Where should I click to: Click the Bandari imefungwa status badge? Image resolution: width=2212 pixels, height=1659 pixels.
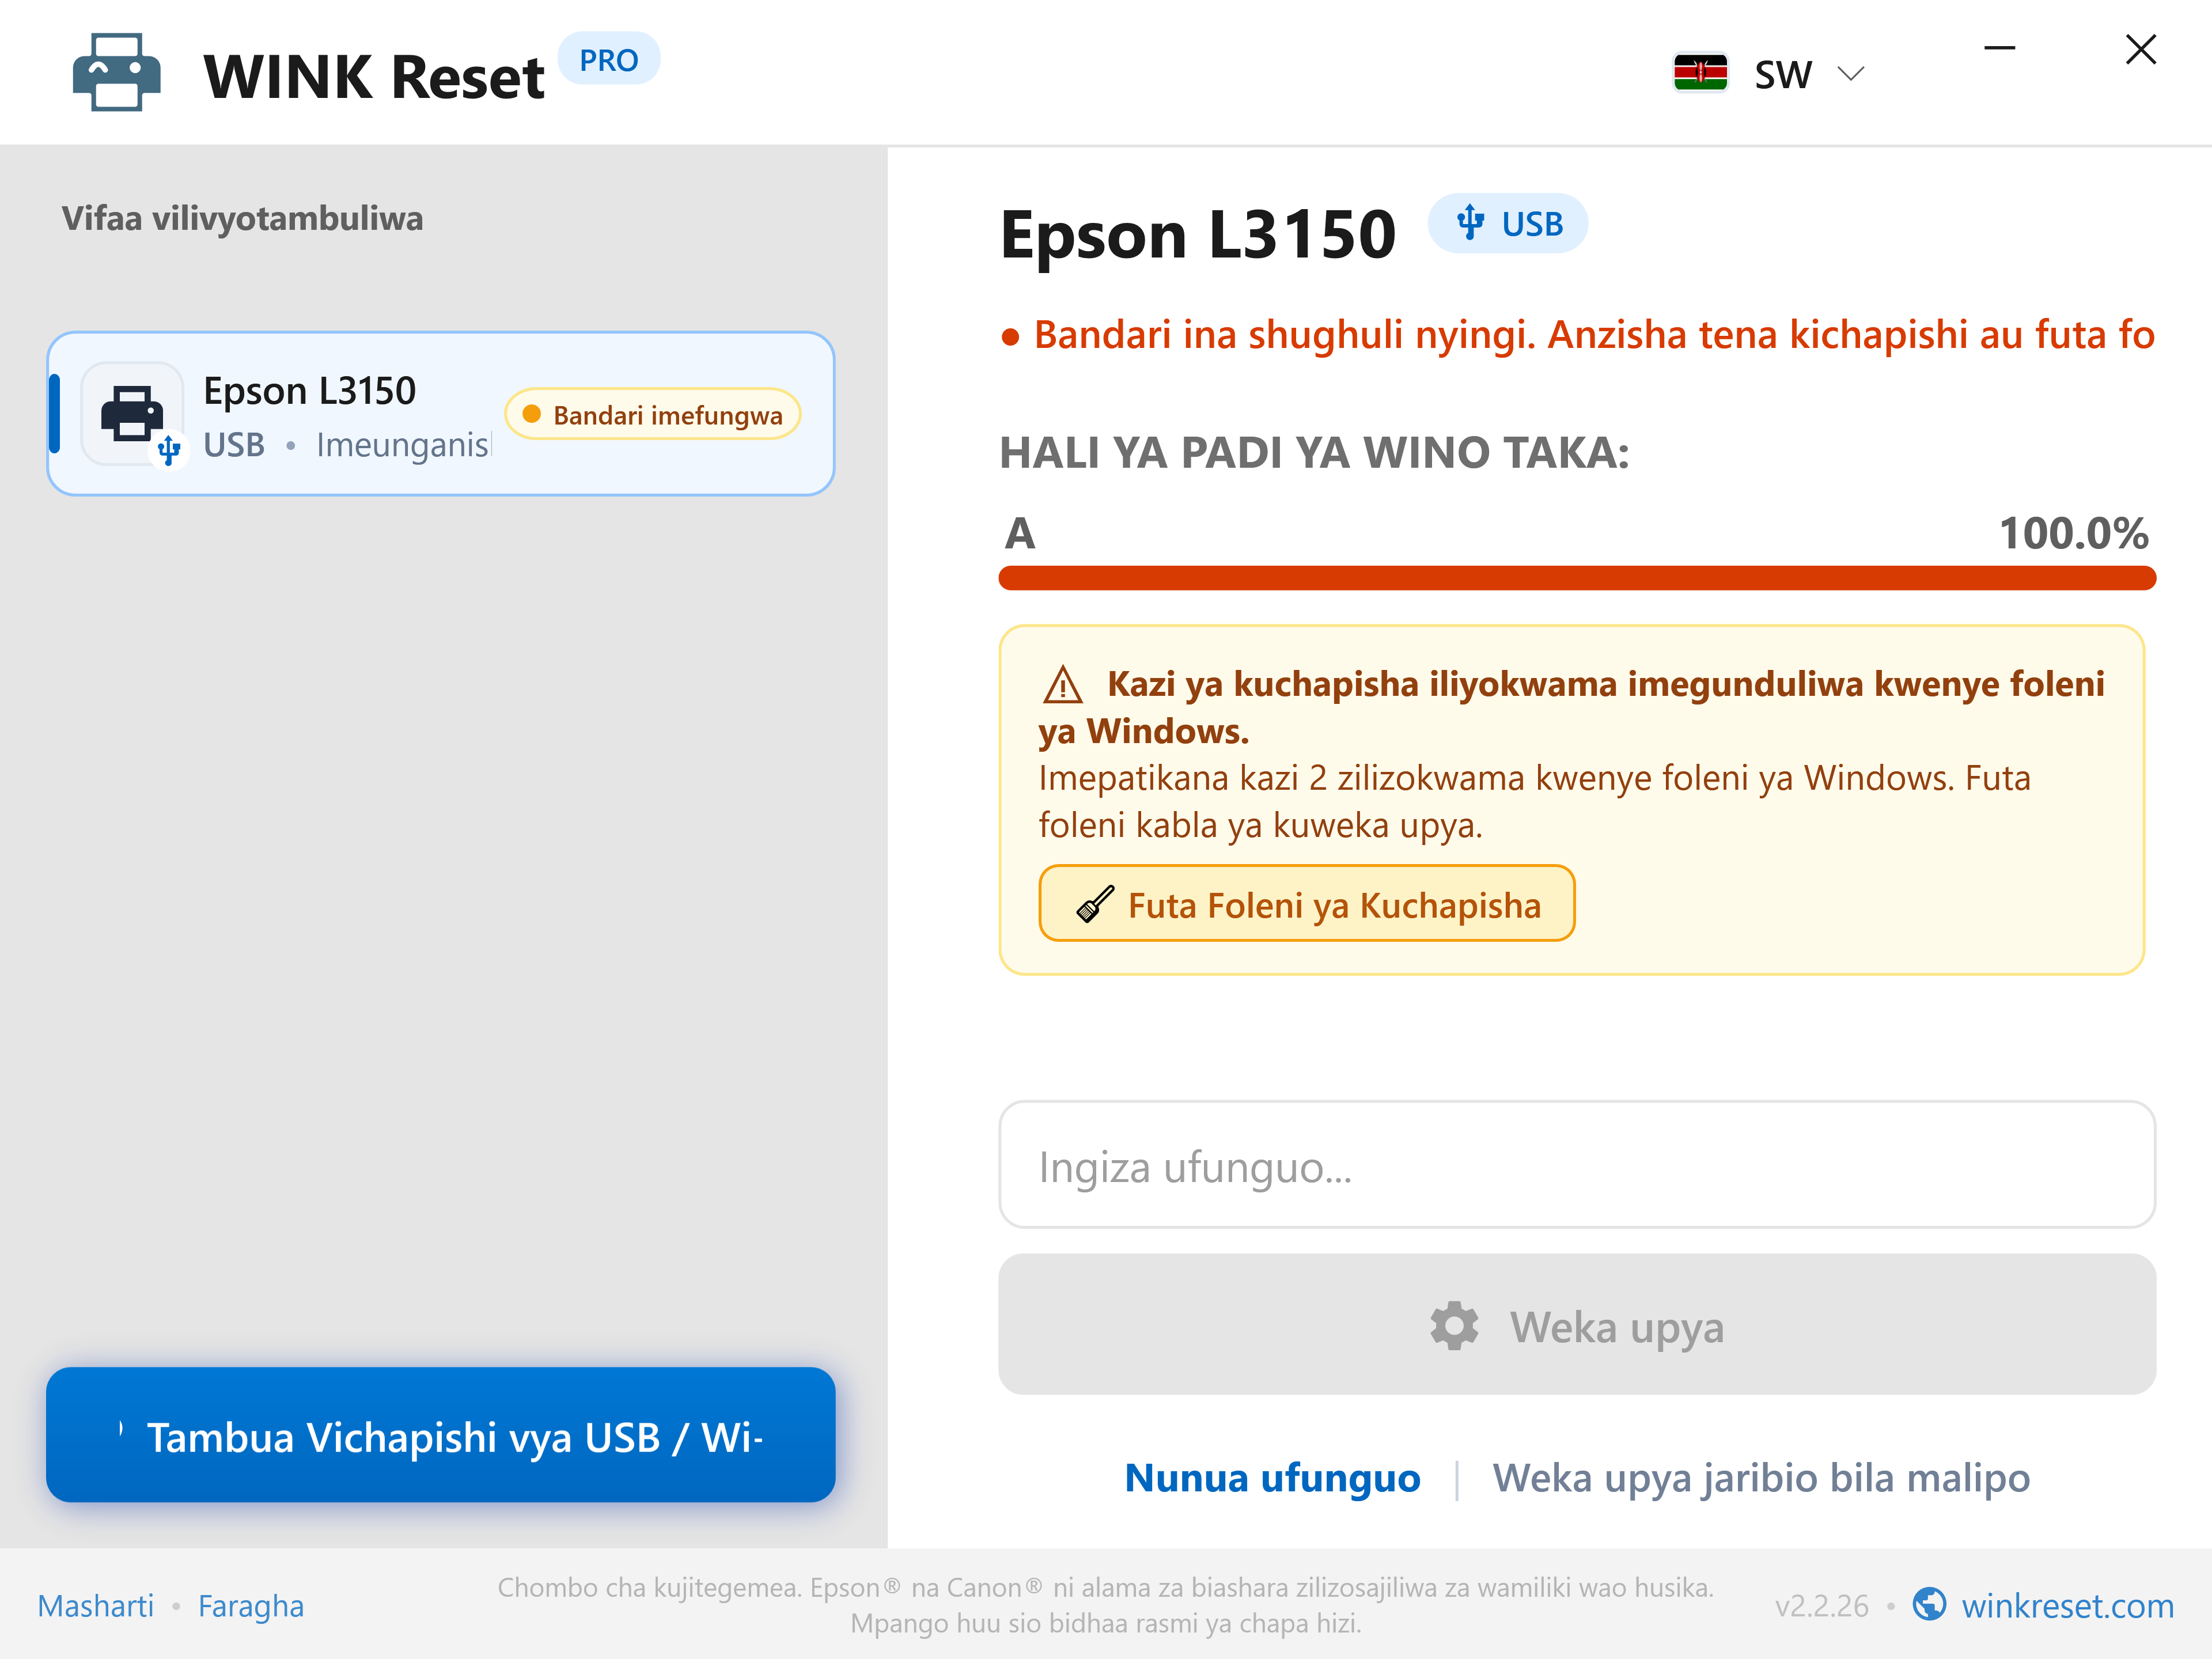653,414
